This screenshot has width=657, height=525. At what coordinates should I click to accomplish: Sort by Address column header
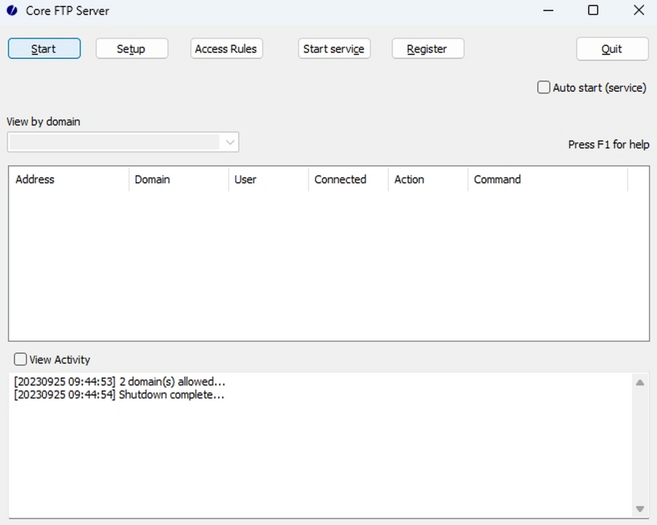[x=35, y=179]
